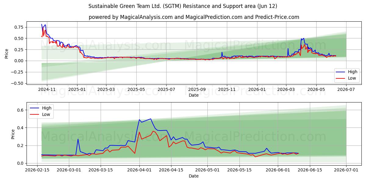The width and height of the screenshot is (366, 183).
Task: Click the red Low line swatch in upper legend
Action: click(x=341, y=78)
